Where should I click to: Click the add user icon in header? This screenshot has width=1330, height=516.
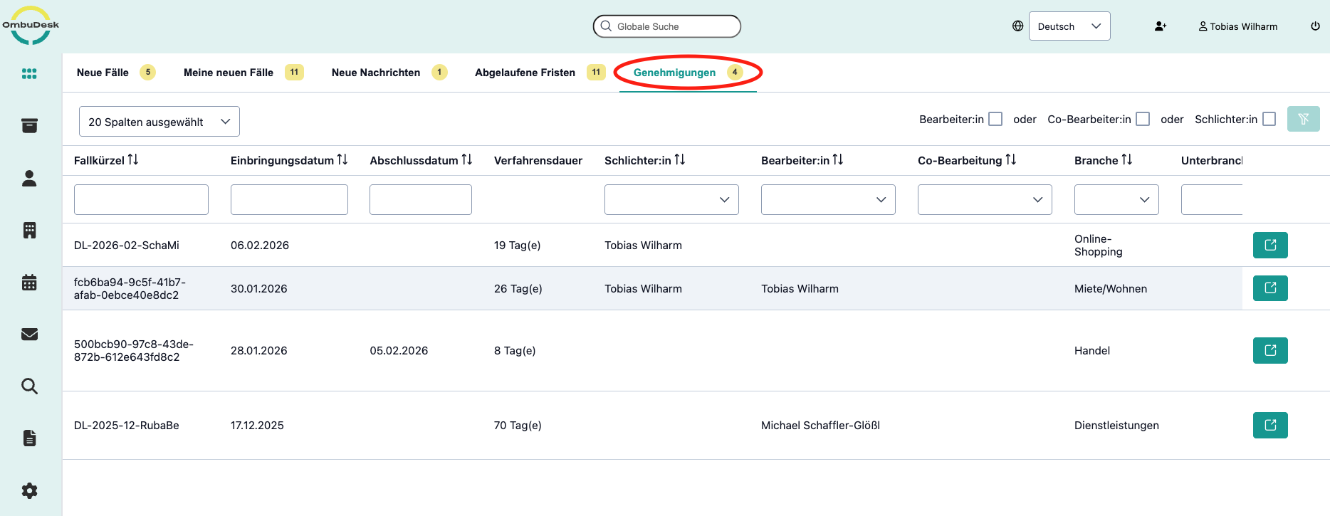[x=1160, y=26]
